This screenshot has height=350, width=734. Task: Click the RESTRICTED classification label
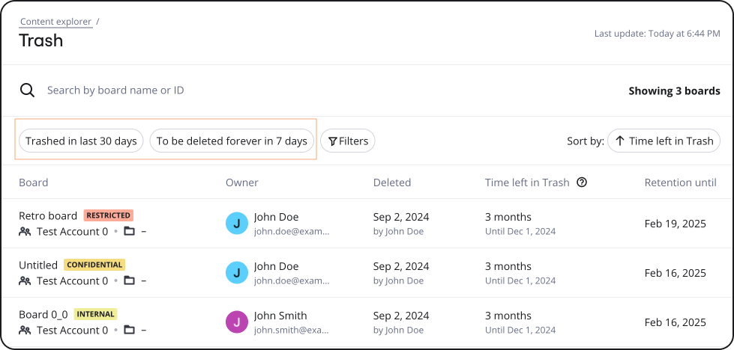pos(108,215)
